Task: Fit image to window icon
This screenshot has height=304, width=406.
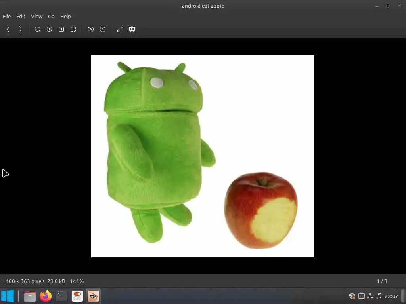Action: pyautogui.click(x=73, y=29)
